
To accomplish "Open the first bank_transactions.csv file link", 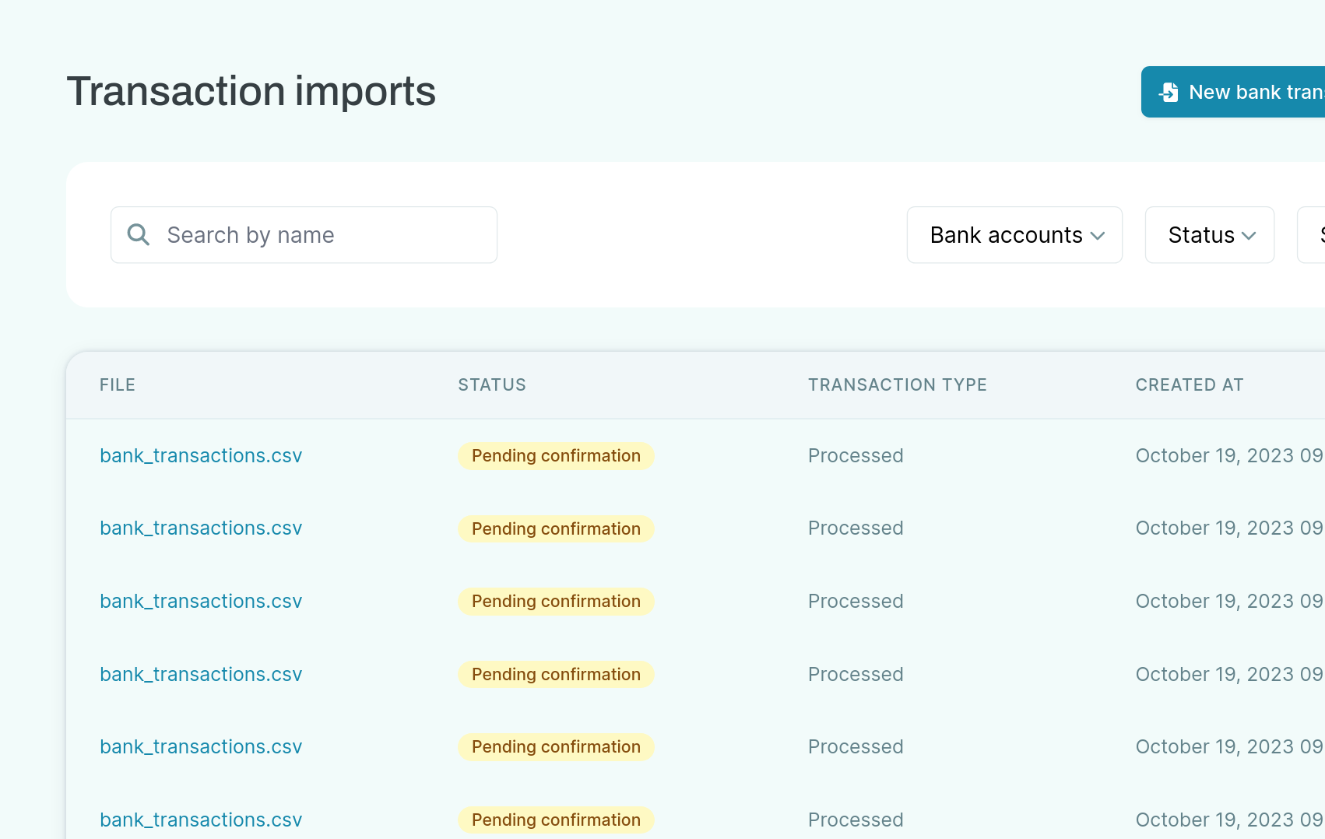I will pyautogui.click(x=201, y=455).
